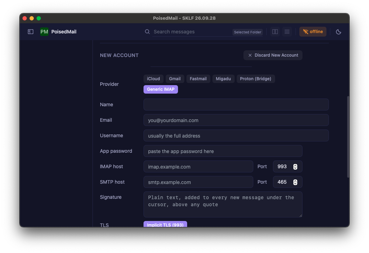369x253 pixels.
Task: Select Generic IMAP provider
Action: (161, 89)
